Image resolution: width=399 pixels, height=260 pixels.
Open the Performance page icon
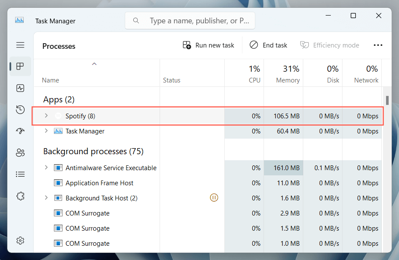[20, 88]
